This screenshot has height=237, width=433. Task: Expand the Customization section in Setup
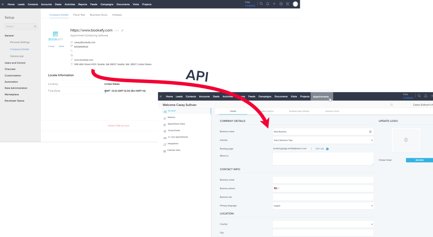[x=13, y=76]
